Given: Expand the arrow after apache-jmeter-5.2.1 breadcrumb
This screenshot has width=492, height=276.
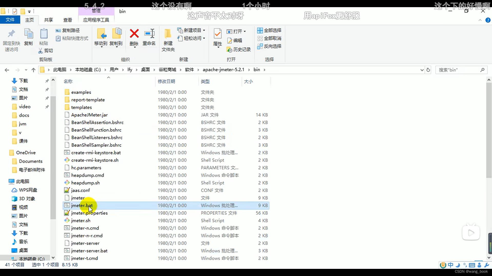Looking at the screenshot, I should [x=249, y=70].
